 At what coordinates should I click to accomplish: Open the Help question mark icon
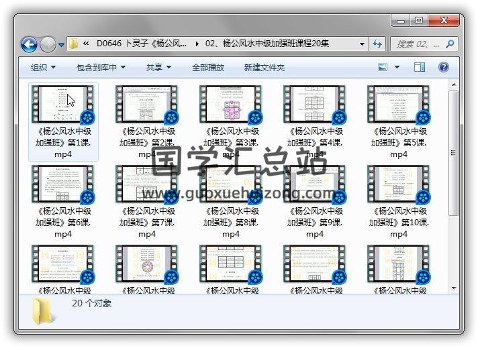tap(443, 67)
